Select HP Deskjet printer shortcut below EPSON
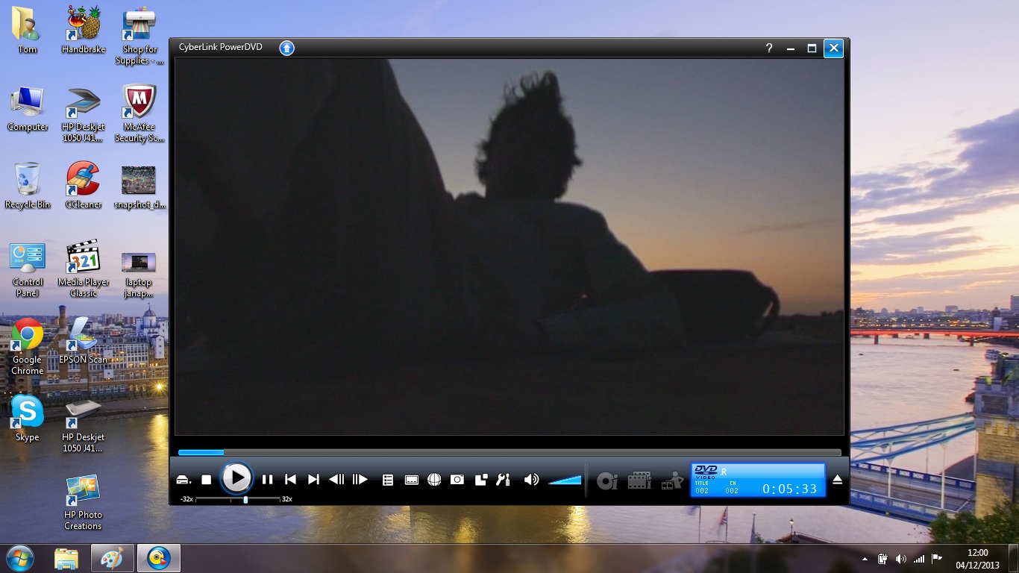This screenshot has height=573, width=1019. click(x=84, y=425)
